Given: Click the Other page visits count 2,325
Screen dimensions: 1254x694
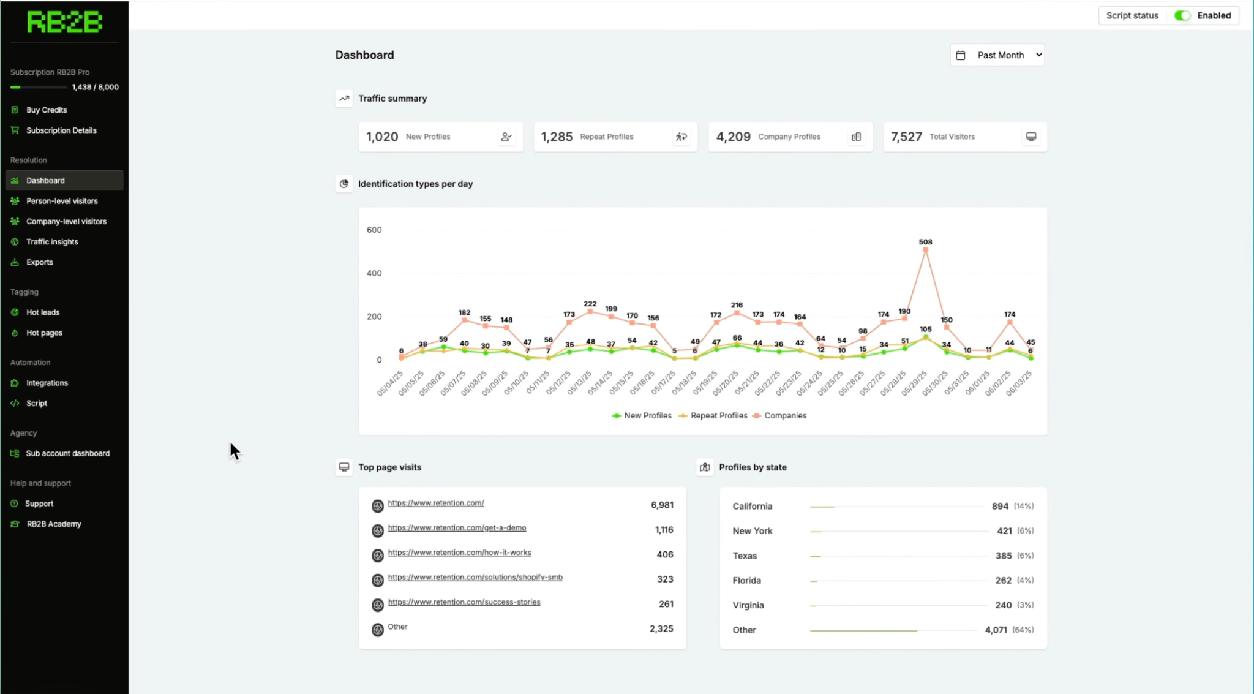Looking at the screenshot, I should coord(661,628).
